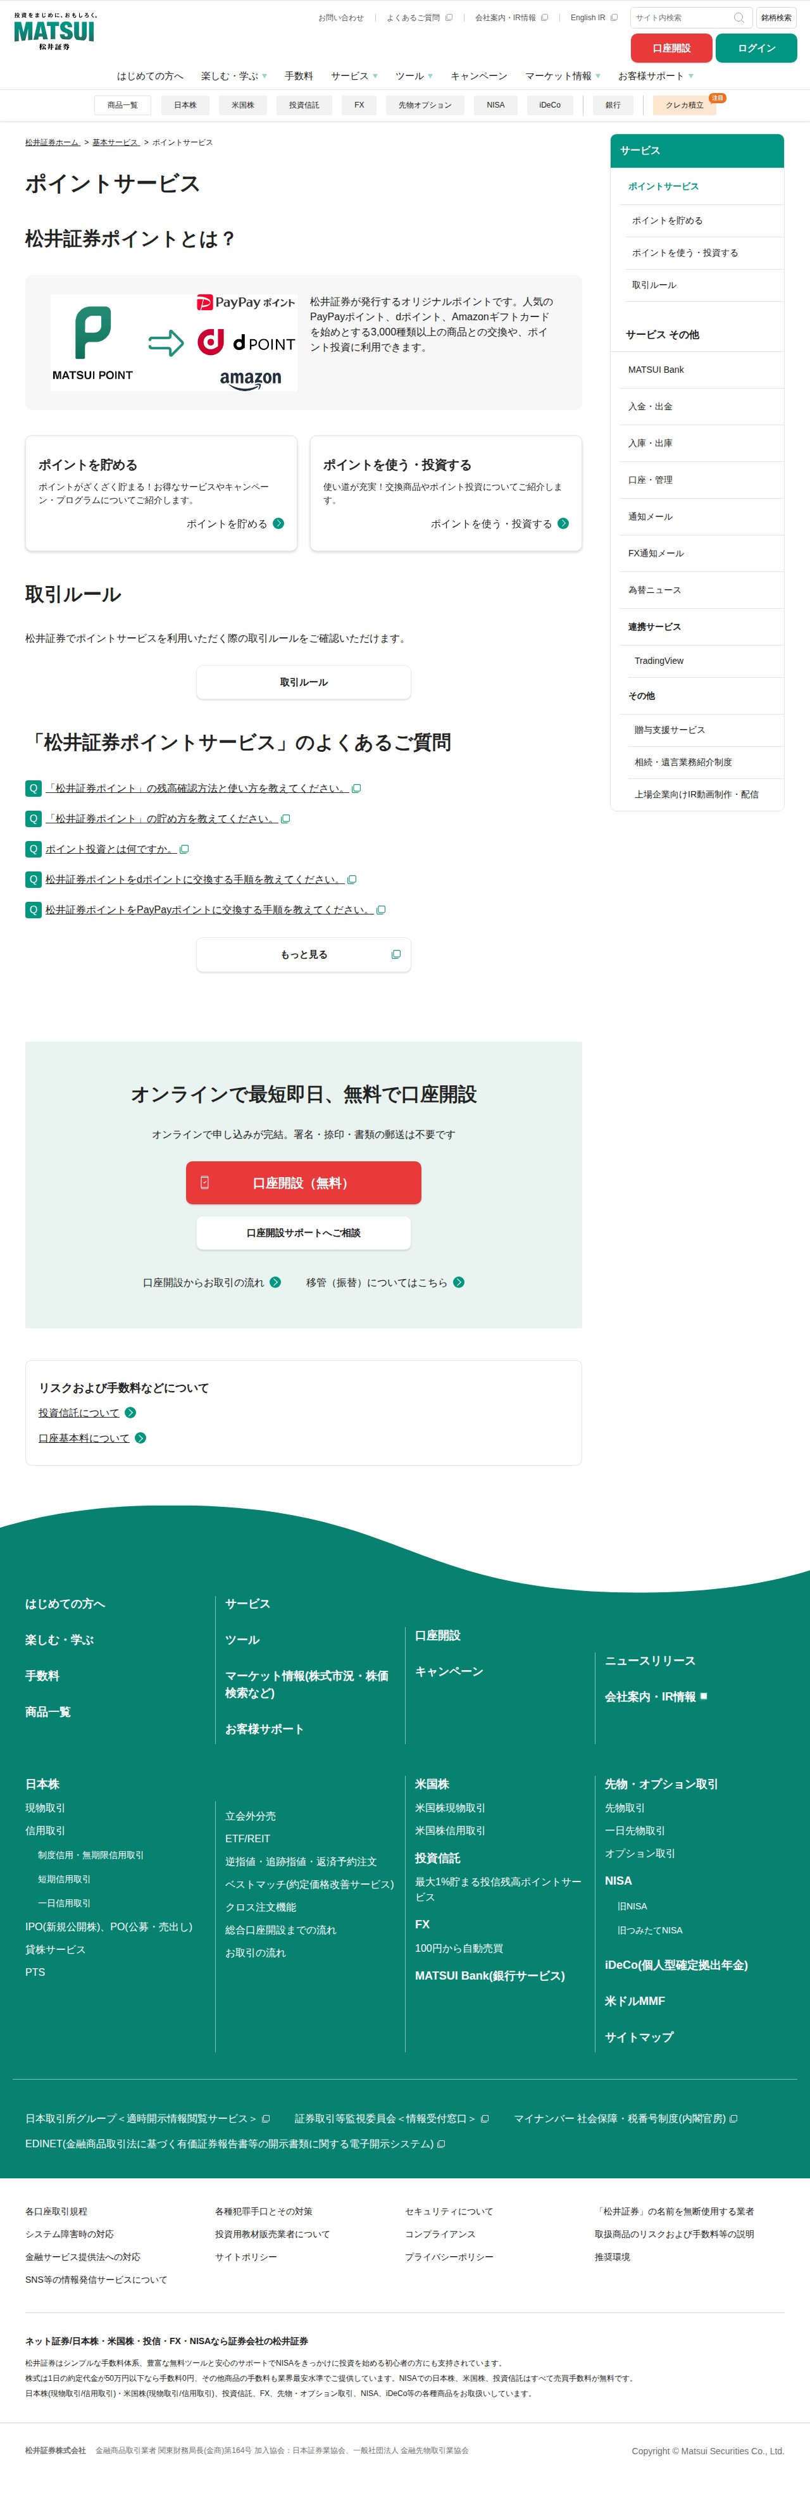Open はじめての方へ in the top navigation
810x2515 pixels.
pos(150,76)
